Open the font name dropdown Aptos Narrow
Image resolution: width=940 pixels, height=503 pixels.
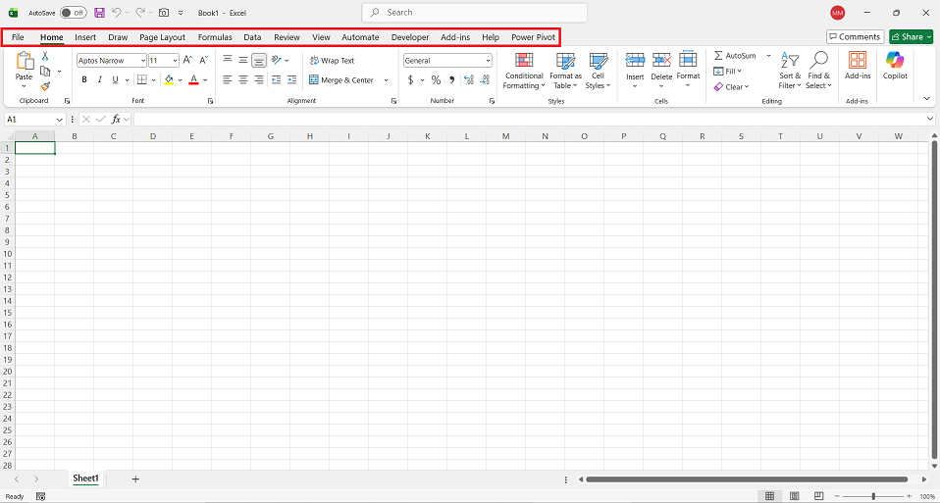(142, 61)
